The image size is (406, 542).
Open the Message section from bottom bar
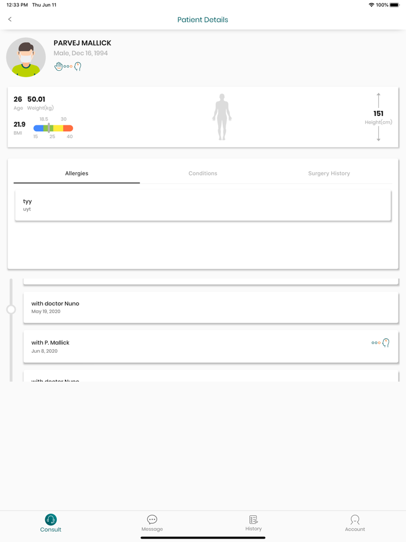152,523
